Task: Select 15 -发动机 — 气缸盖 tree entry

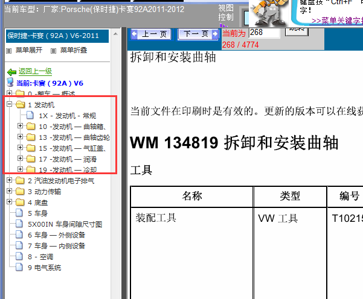Action: (72, 148)
